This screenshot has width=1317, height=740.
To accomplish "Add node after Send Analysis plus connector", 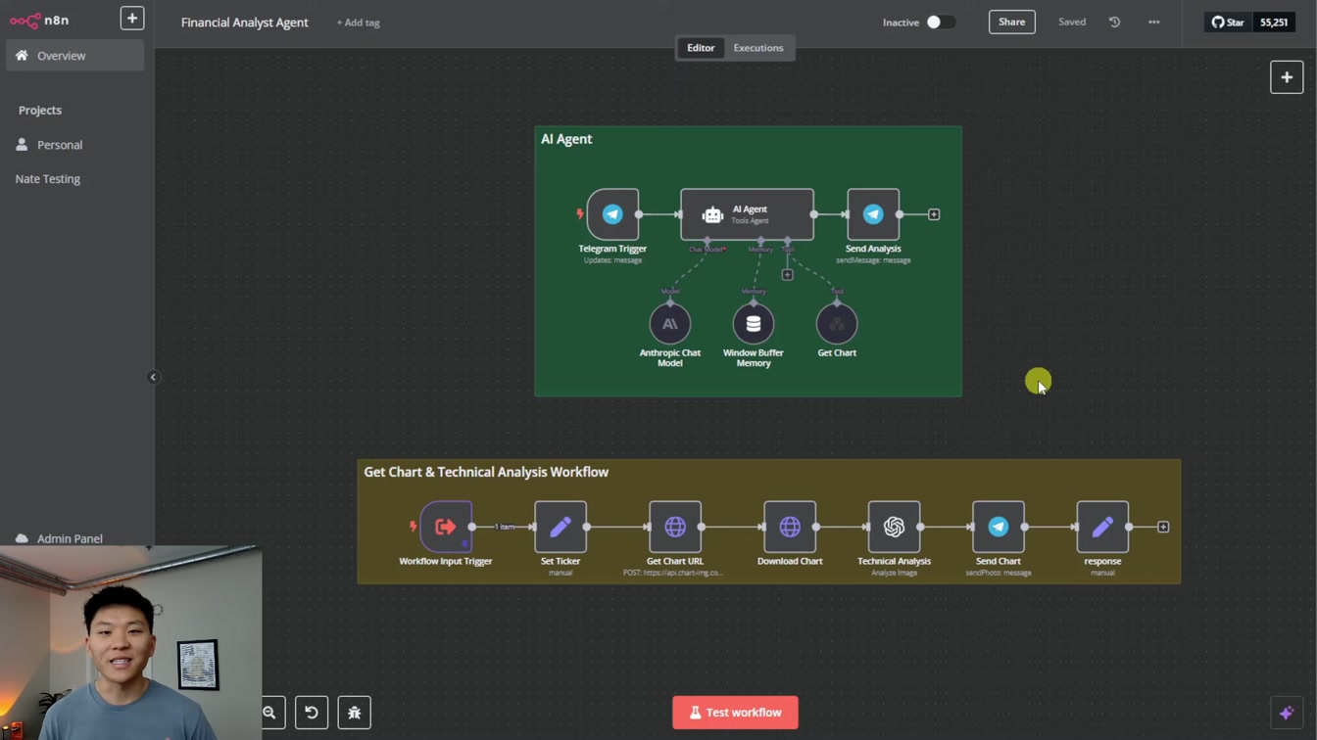I will click(x=934, y=214).
